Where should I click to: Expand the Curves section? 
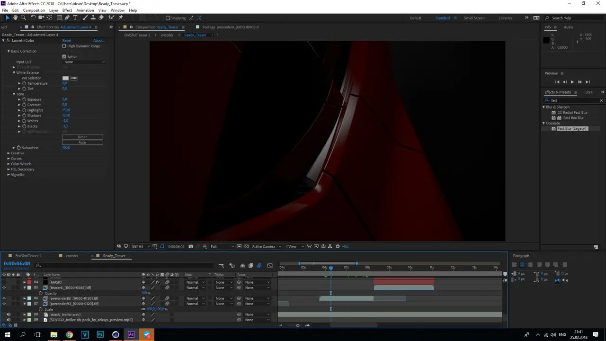coord(9,159)
